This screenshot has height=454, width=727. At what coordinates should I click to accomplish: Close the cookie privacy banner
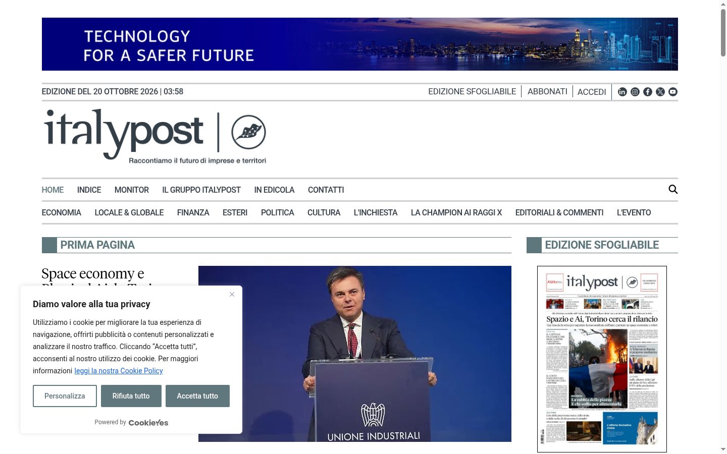232,294
